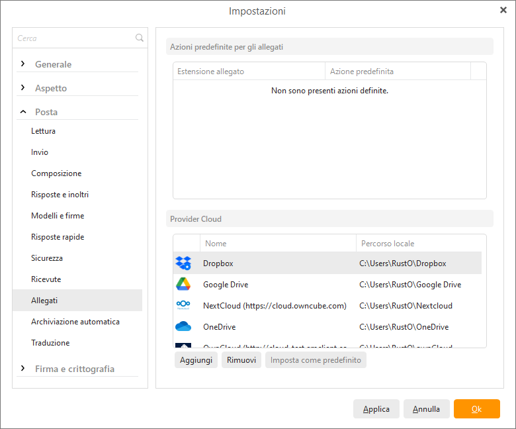The height and width of the screenshot is (429, 516).
Task: Click the search magnifier icon
Action: [139, 38]
